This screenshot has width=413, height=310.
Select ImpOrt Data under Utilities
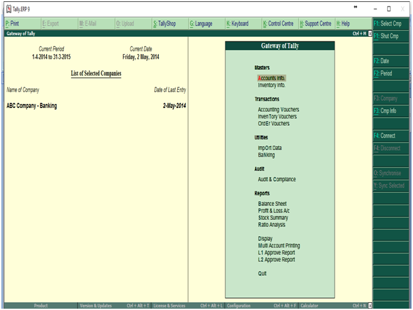coord(269,148)
